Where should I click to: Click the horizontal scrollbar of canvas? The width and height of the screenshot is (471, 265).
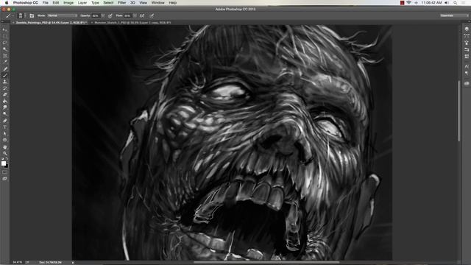click(x=266, y=262)
